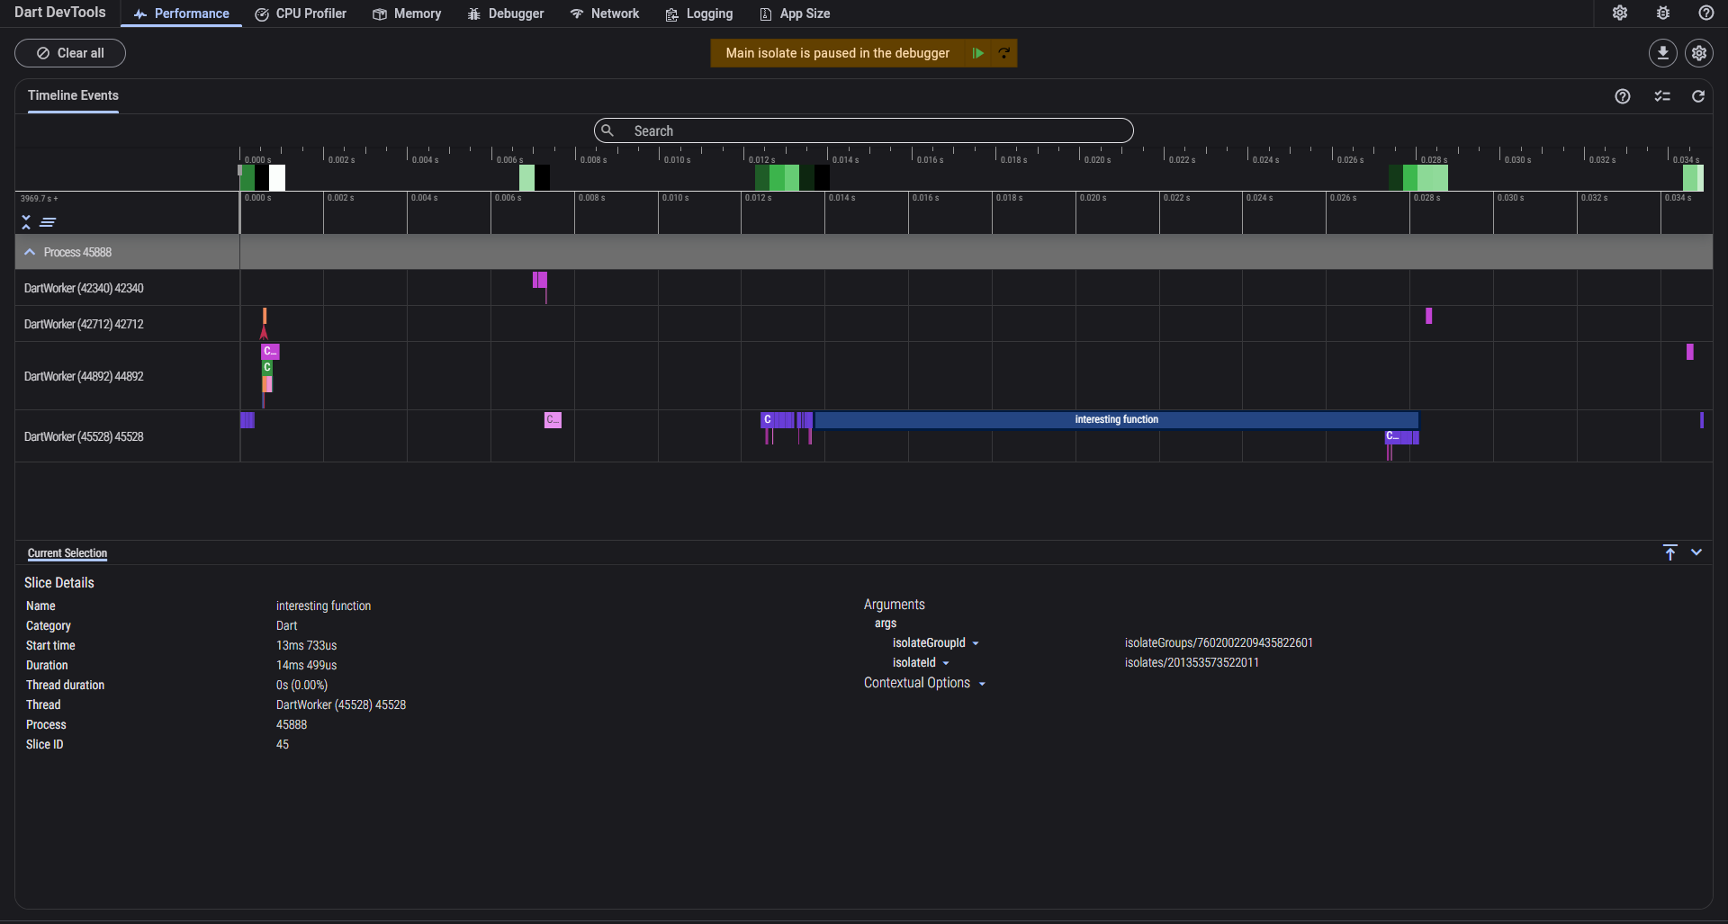
Task: Step over in the debugger banner
Action: (x=1003, y=53)
